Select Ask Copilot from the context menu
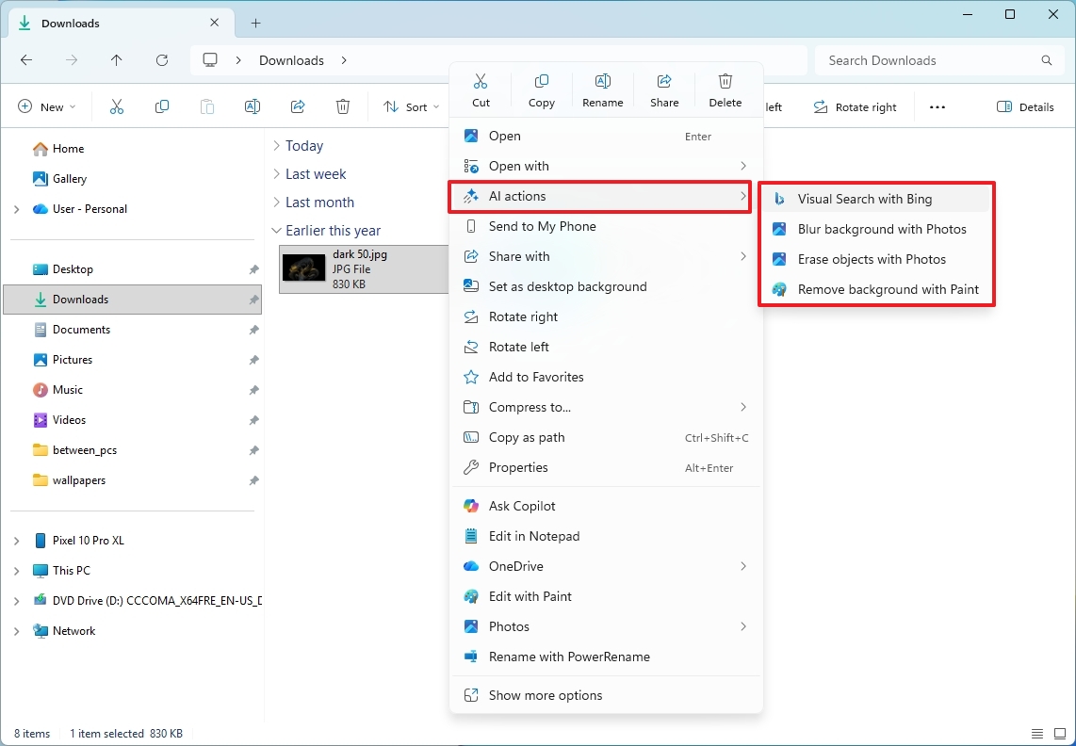This screenshot has height=746, width=1076. point(522,506)
